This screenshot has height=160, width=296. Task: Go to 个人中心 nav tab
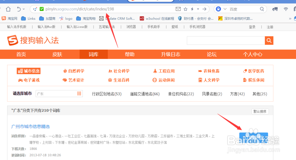252,55
